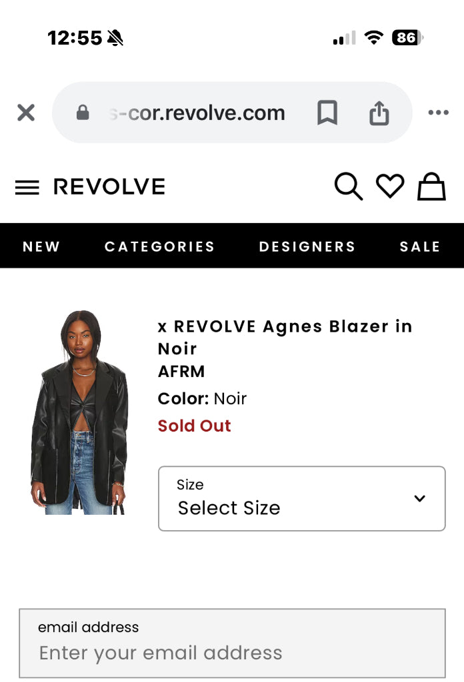Tap the search magnifying glass icon

click(x=348, y=186)
